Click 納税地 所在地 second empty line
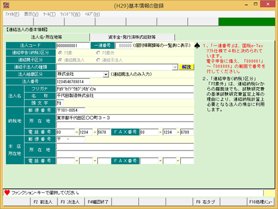Screen dimensions: 278x209 [x=125, y=125]
